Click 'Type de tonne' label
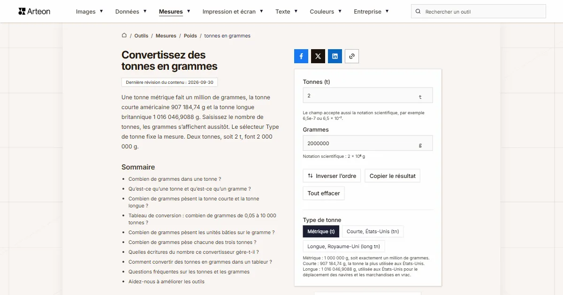Viewport: 563px width, 295px height. (322, 220)
